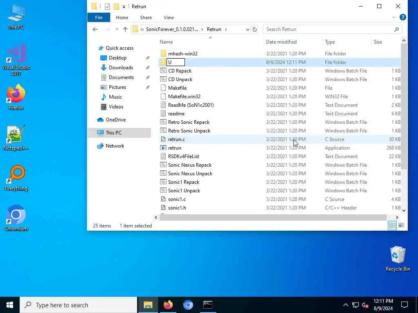Open Music in the navigation pane
The image size is (418, 313).
pos(115,97)
